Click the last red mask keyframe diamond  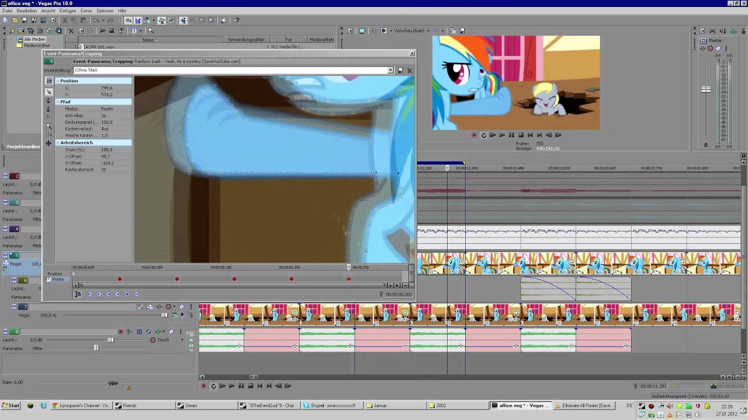[x=349, y=279]
